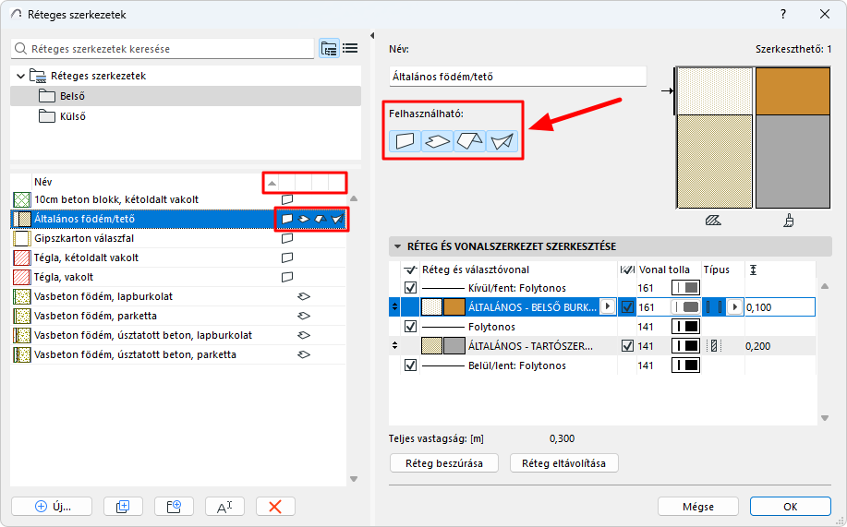Viewport: 847px width, 527px height.
Task: Select Gipszkarton válaszfal row
Action: [x=178, y=238]
